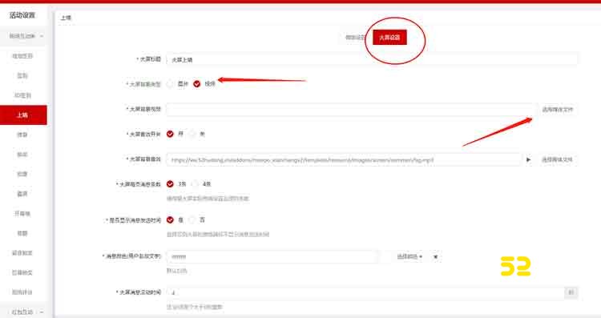Click 选择媒体文件 for background music
Image resolution: width=601 pixels, height=318 pixels.
pyautogui.click(x=557, y=159)
